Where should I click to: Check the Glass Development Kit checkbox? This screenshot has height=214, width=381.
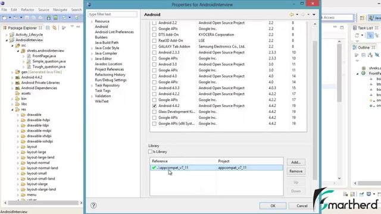[x=154, y=112]
